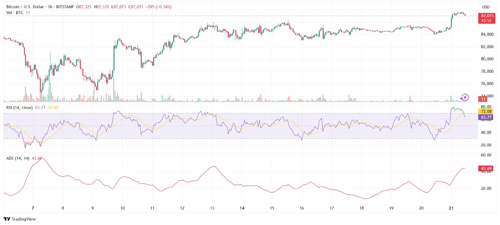Select the date label 21 on time axis

(x=451, y=208)
